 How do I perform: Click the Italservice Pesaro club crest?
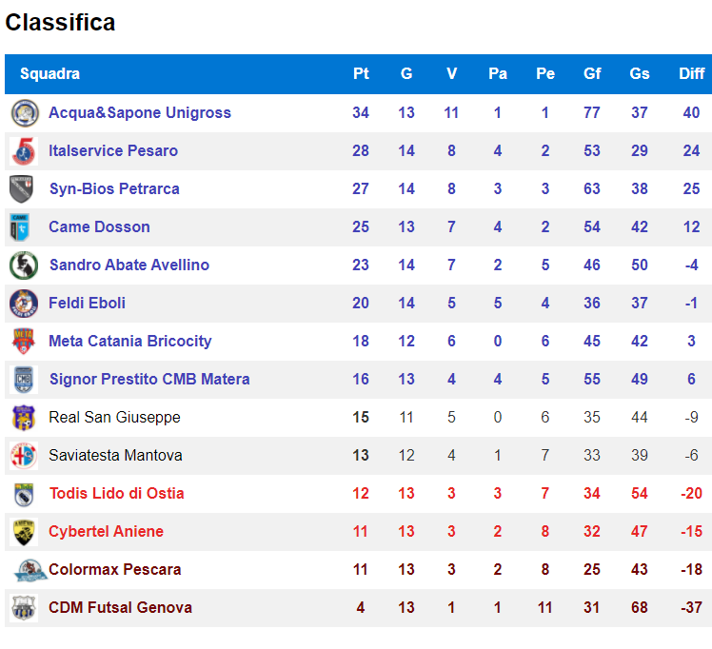click(24, 151)
